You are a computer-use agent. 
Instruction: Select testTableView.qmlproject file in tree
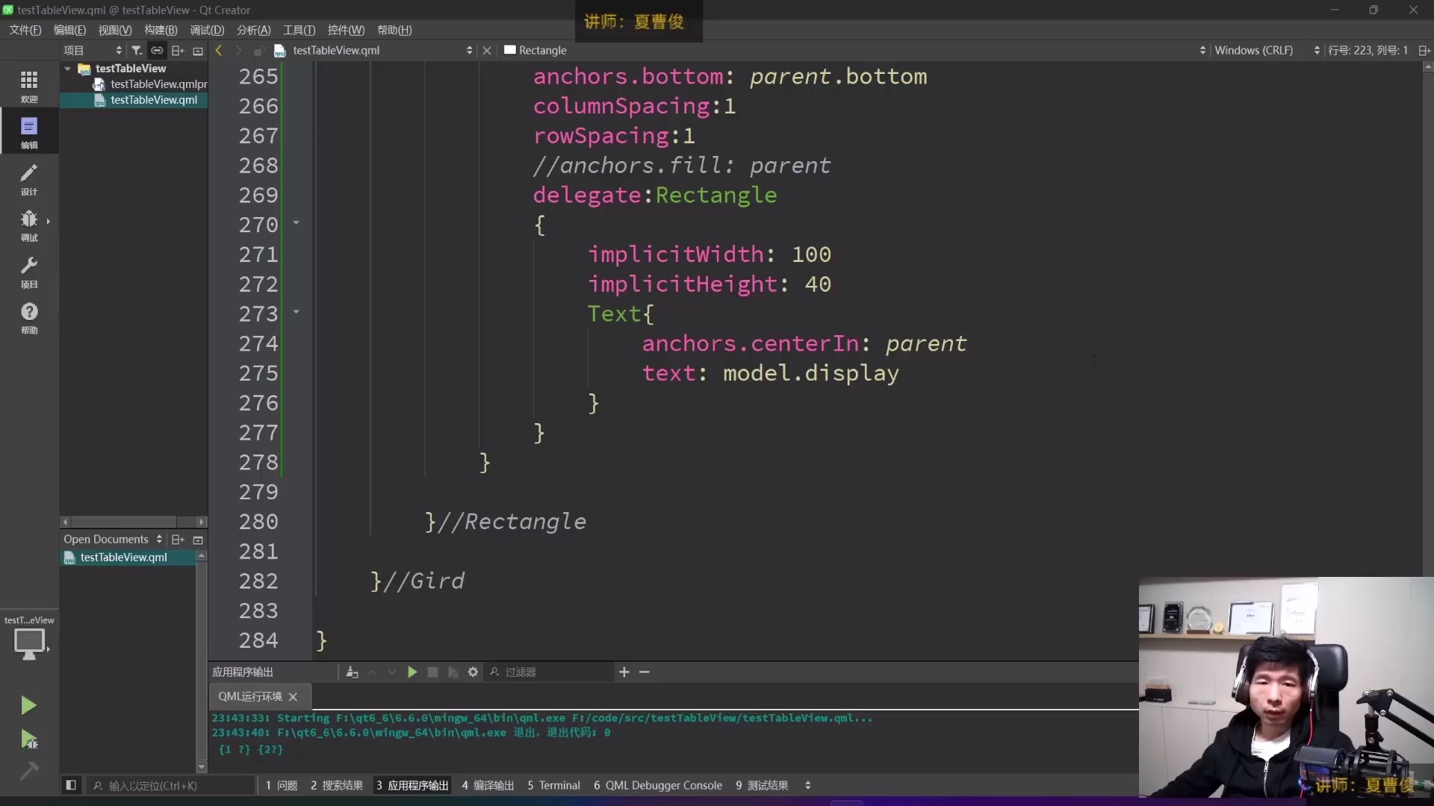158,84
